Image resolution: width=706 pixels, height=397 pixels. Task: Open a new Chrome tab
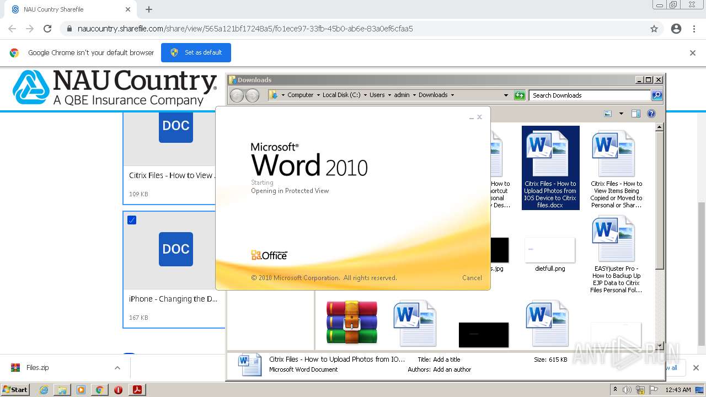[x=149, y=9]
